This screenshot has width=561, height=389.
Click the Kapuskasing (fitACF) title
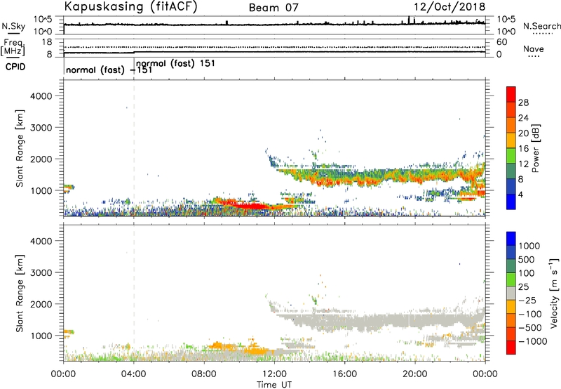click(130, 6)
